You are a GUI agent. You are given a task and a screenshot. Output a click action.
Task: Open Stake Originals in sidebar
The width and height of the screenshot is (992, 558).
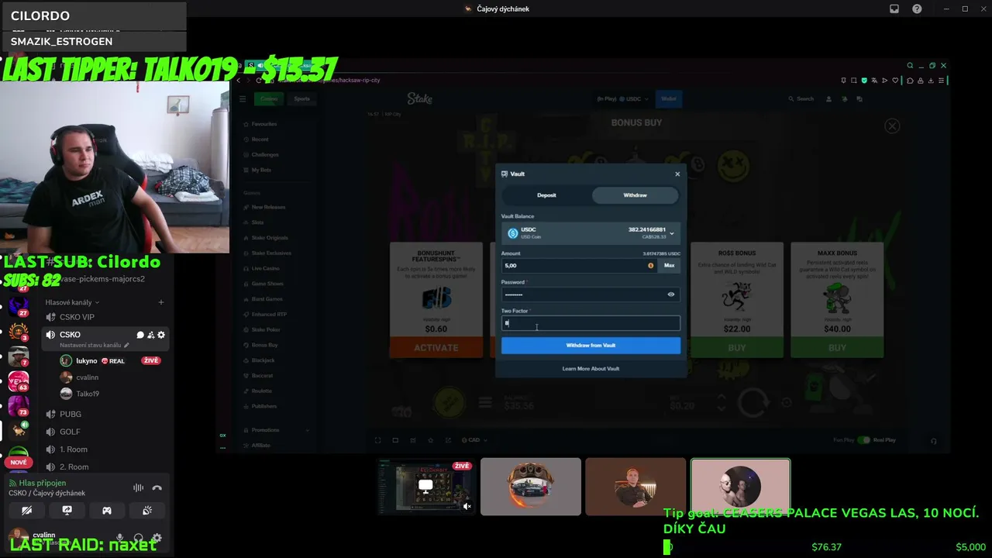pos(270,237)
